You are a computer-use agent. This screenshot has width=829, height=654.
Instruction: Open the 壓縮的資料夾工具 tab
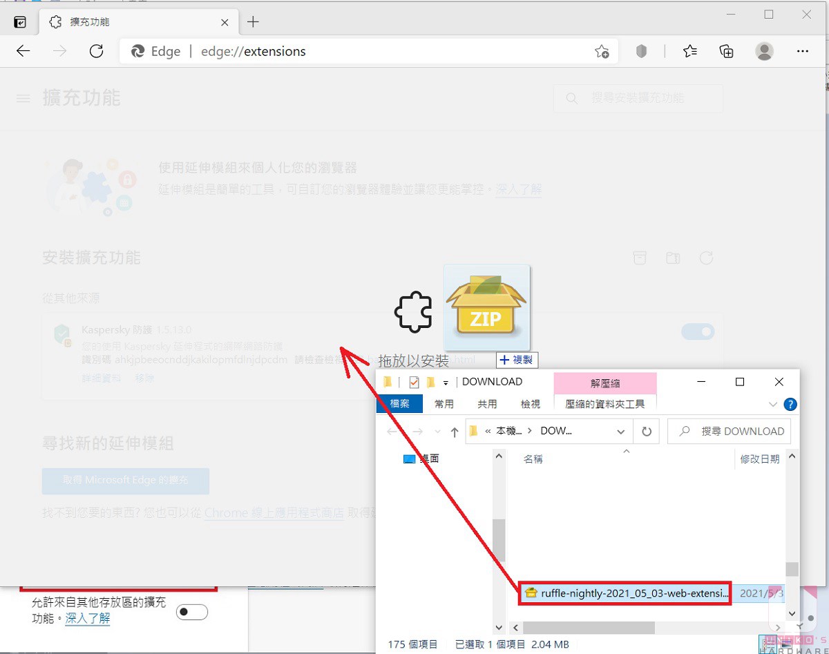click(605, 403)
